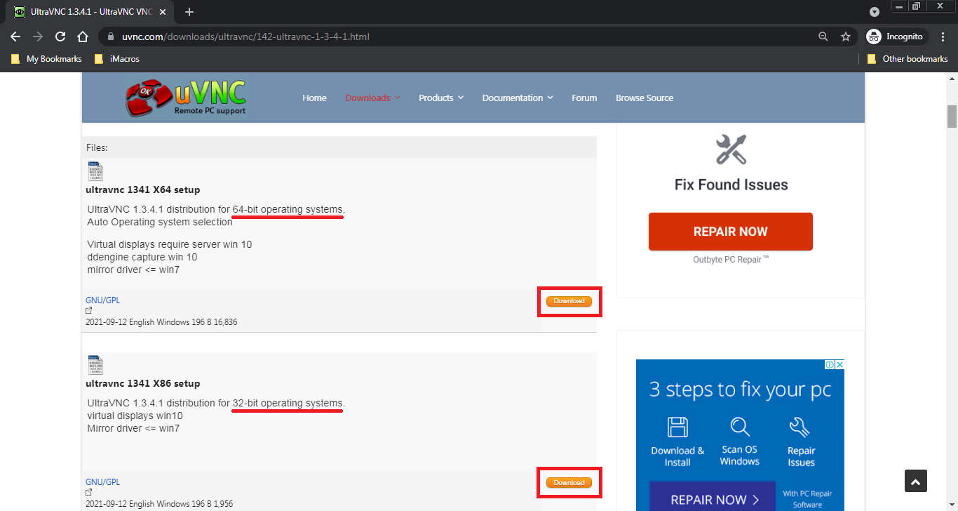
Task: Click the blue ad REPAIR NOW button
Action: pos(713,496)
